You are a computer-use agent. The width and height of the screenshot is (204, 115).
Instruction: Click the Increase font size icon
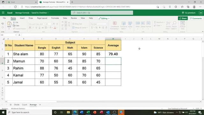point(54,24)
